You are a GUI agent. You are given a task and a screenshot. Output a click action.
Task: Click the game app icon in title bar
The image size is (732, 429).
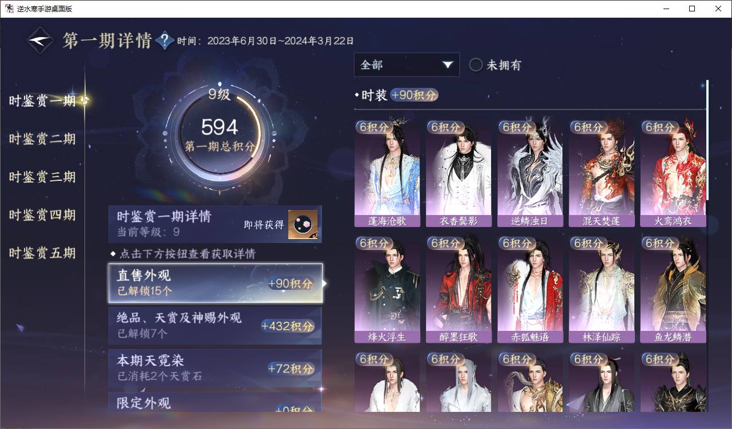pos(9,9)
